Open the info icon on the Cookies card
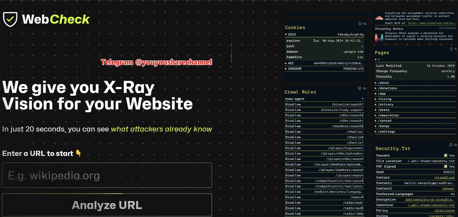The height and width of the screenshot is (217, 458). coord(360,24)
